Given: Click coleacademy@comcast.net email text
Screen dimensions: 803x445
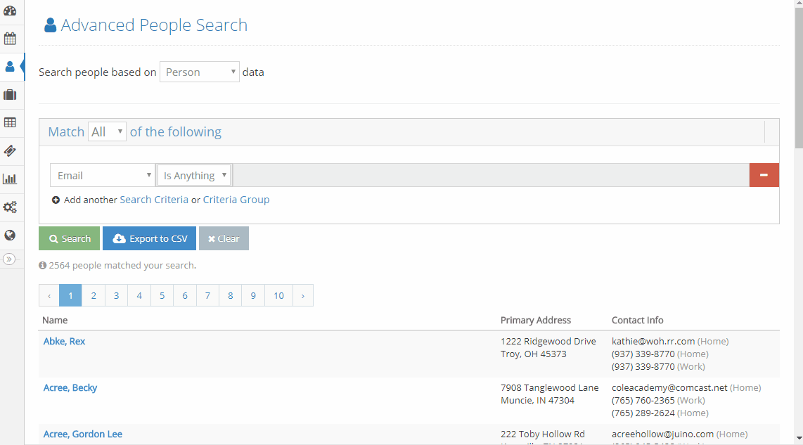Looking at the screenshot, I should (x=669, y=388).
